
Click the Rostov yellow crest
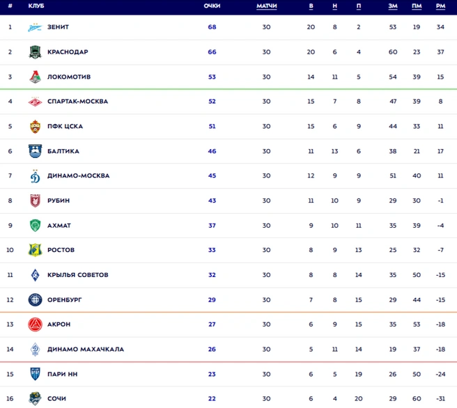(x=35, y=250)
